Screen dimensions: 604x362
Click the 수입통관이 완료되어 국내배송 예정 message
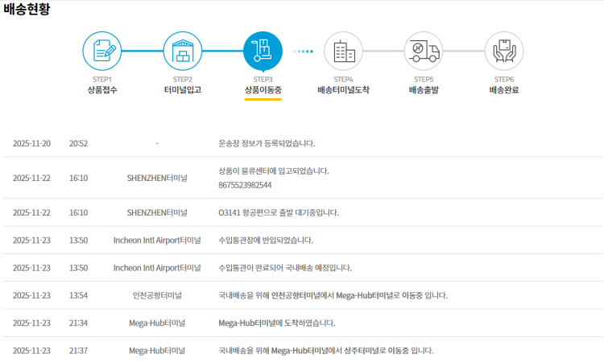point(285,267)
